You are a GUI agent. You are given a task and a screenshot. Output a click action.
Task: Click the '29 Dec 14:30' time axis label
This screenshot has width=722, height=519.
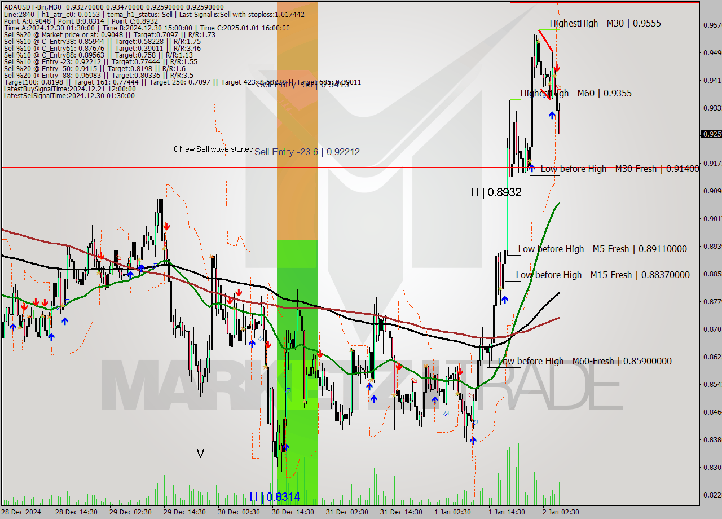tap(184, 512)
